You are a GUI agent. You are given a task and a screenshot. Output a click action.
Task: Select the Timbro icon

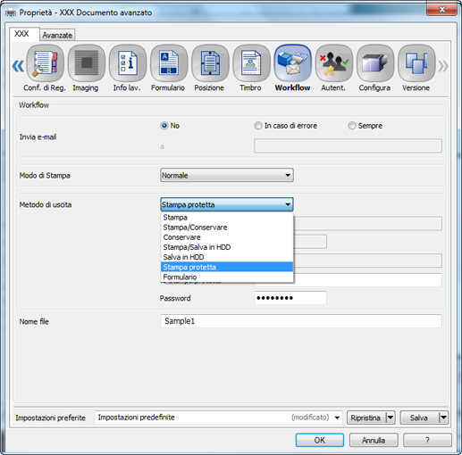pyautogui.click(x=251, y=63)
